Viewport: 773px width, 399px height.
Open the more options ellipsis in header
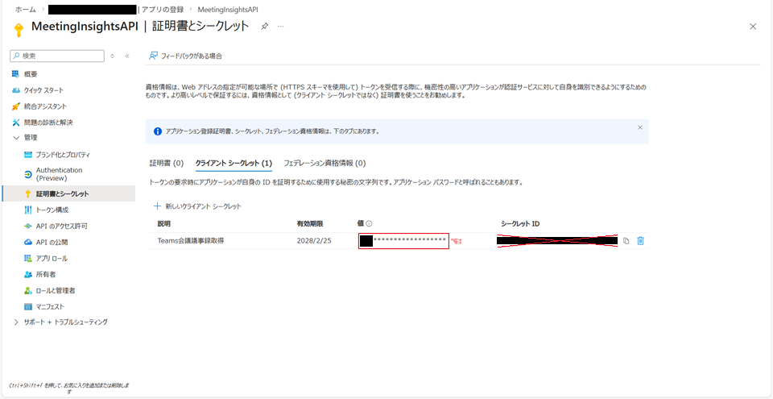tap(281, 26)
